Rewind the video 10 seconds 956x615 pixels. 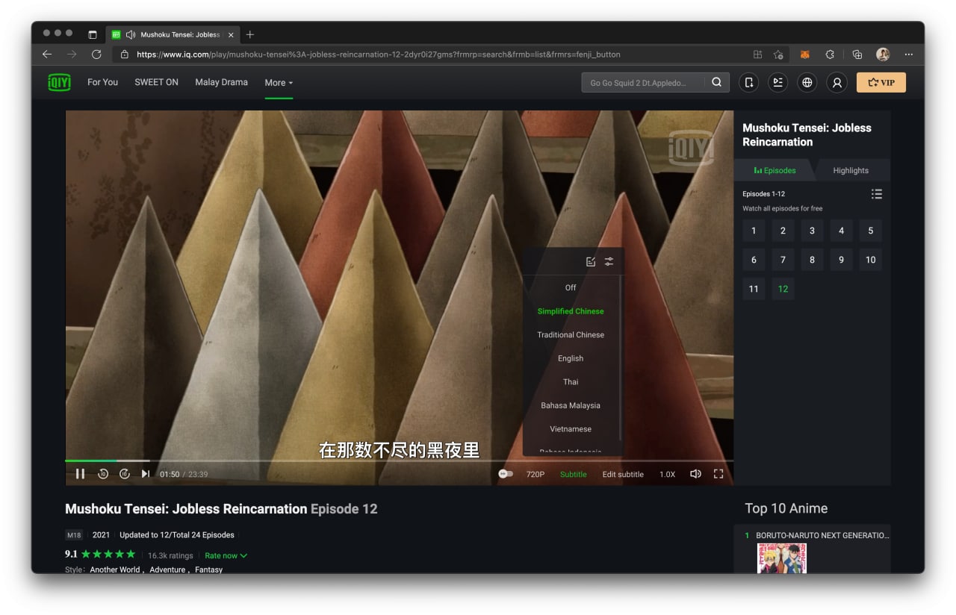pyautogui.click(x=103, y=474)
